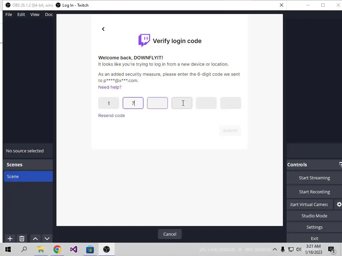
Task: Click the No source selected label
Action: (25, 151)
